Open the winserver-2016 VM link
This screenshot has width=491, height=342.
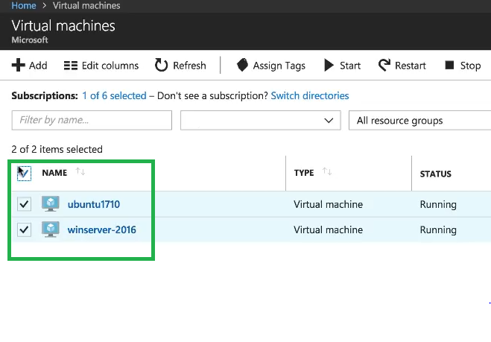tap(102, 230)
